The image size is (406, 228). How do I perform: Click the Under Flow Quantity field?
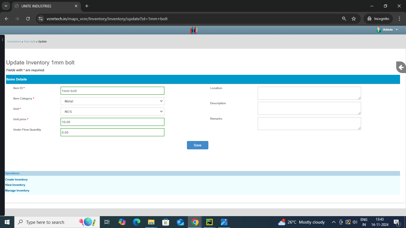coord(112,132)
